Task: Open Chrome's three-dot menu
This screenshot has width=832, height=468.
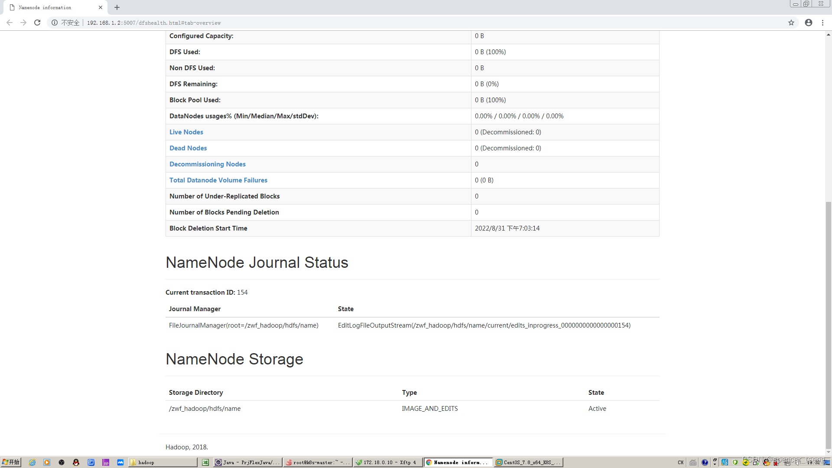Action: 823,23
